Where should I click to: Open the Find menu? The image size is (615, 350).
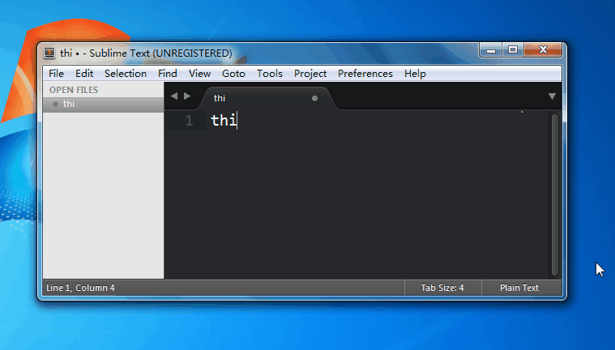pyautogui.click(x=168, y=74)
